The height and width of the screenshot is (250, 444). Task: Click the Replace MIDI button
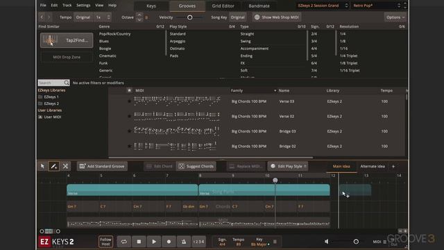246,167
